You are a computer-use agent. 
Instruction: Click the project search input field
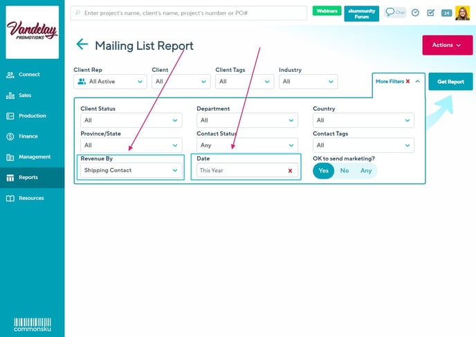[189, 12]
